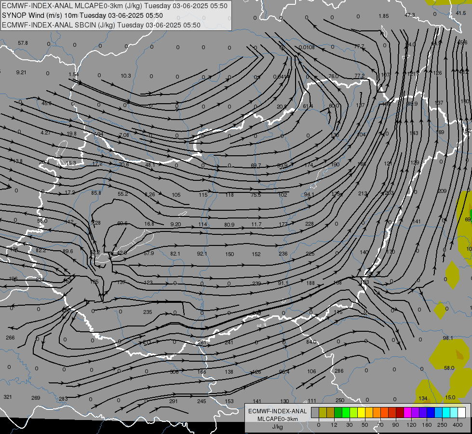Image resolution: width=472 pixels, height=434 pixels.
Task: Click the map value 57.8
Action: (x=23, y=43)
